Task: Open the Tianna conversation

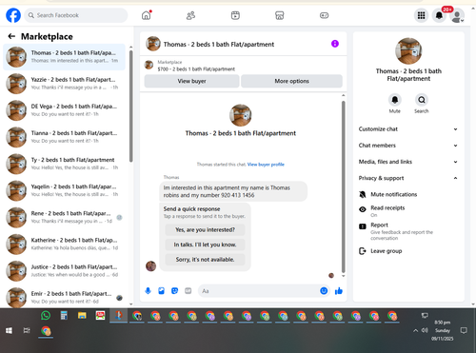Action: click(x=64, y=137)
